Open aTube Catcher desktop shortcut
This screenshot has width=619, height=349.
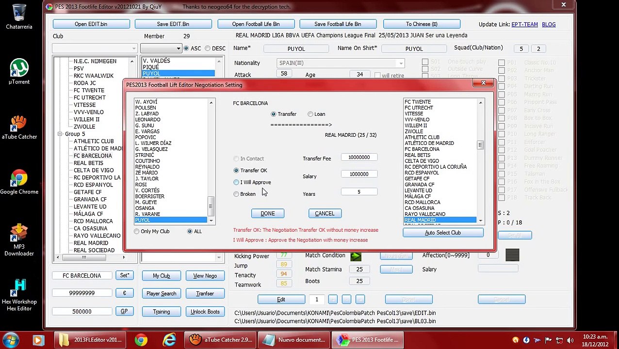coord(19,127)
